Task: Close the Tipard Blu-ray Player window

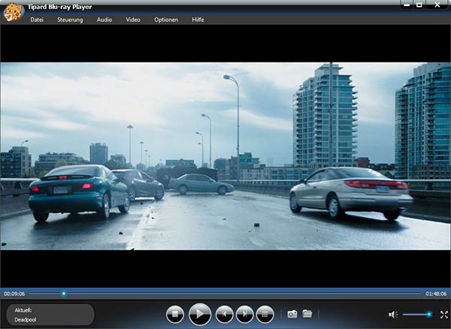Action: coord(437,5)
